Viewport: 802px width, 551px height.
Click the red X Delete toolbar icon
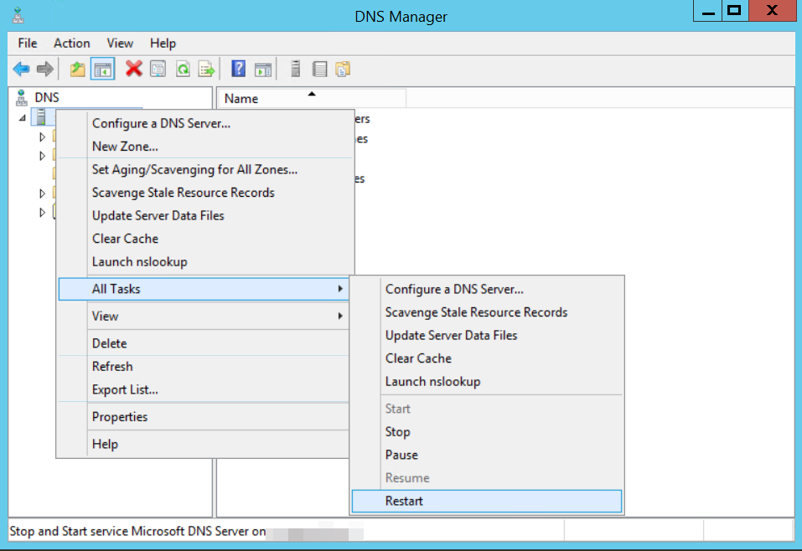[134, 69]
